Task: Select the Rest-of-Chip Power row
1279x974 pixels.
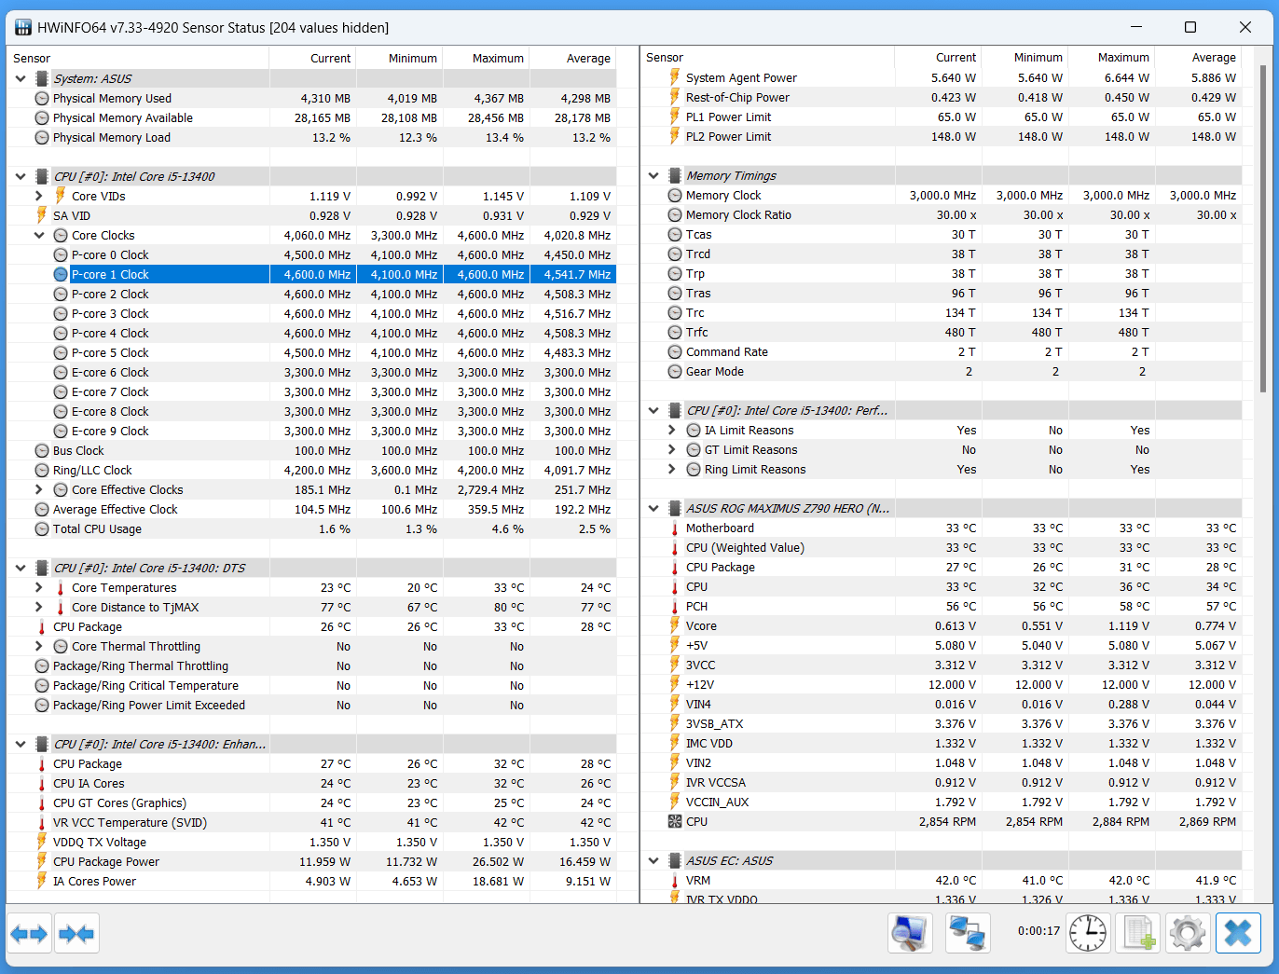Action: 942,97
